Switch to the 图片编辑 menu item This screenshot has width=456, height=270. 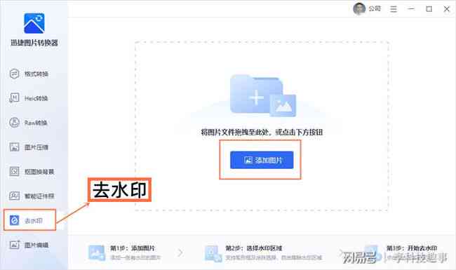pos(29,245)
